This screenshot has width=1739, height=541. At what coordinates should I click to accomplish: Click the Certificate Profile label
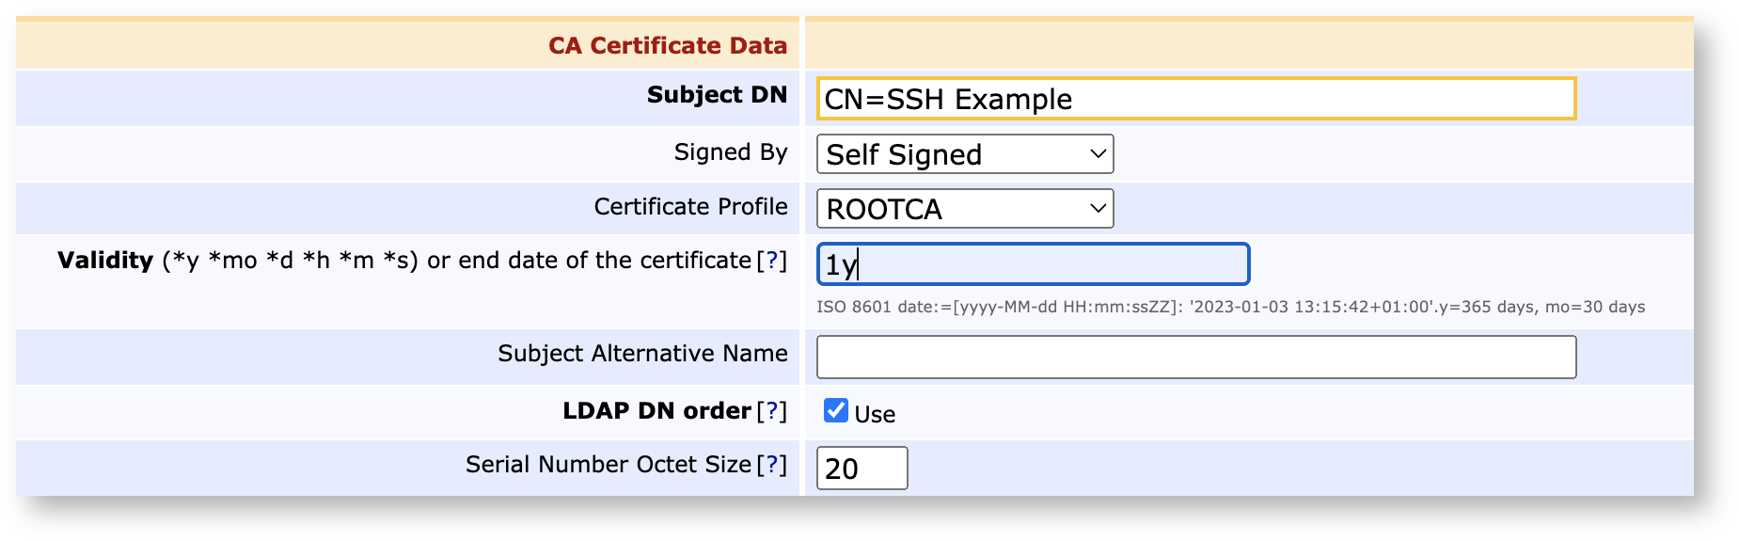click(690, 207)
